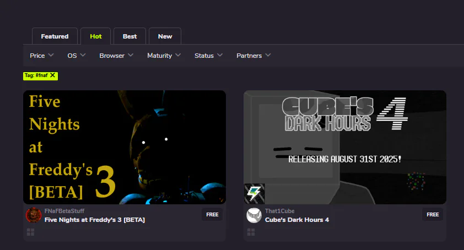
Task: Switch to the Hot tab
Action: [x=95, y=36]
